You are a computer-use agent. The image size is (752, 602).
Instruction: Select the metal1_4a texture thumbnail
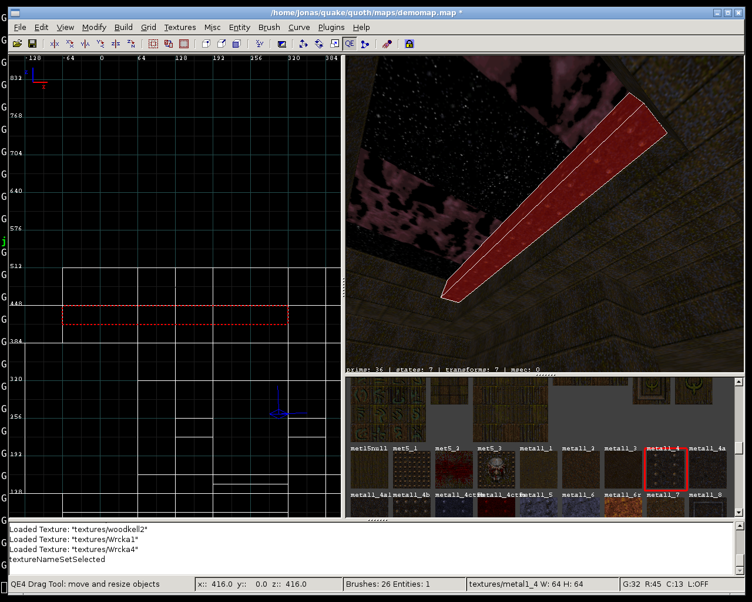708,470
